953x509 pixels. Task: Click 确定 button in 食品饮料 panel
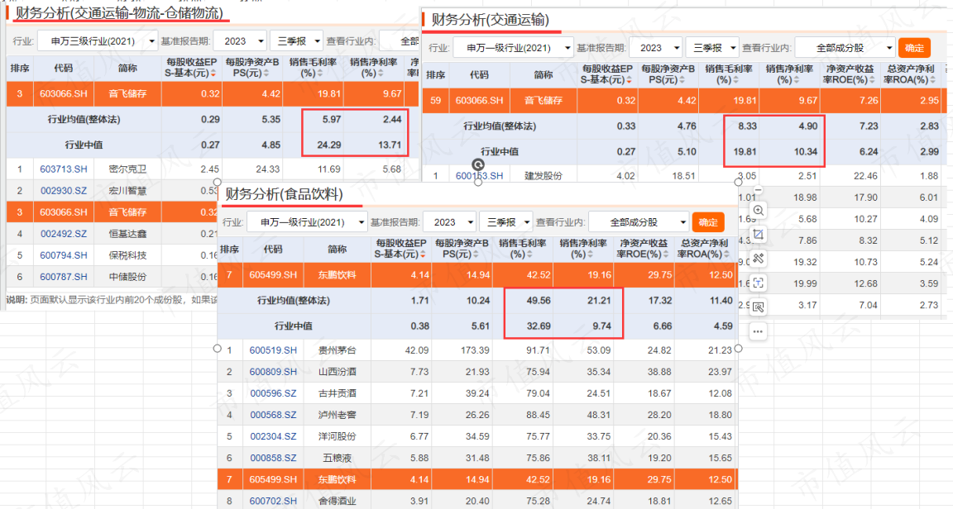[708, 222]
